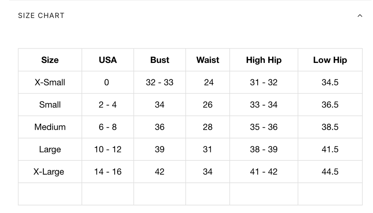Select USA size 10 - 12 cell
The height and width of the screenshot is (213, 373).
(x=108, y=149)
